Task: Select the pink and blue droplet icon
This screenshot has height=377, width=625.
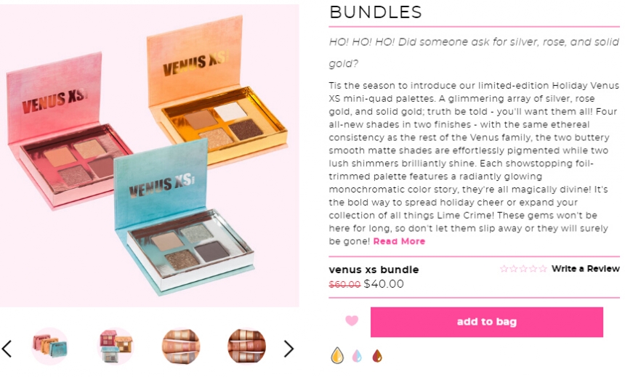Action: (357, 355)
